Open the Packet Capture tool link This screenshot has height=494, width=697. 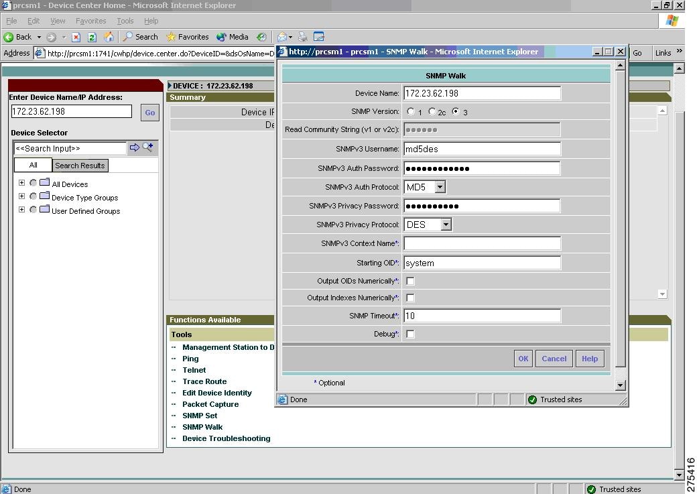click(210, 404)
